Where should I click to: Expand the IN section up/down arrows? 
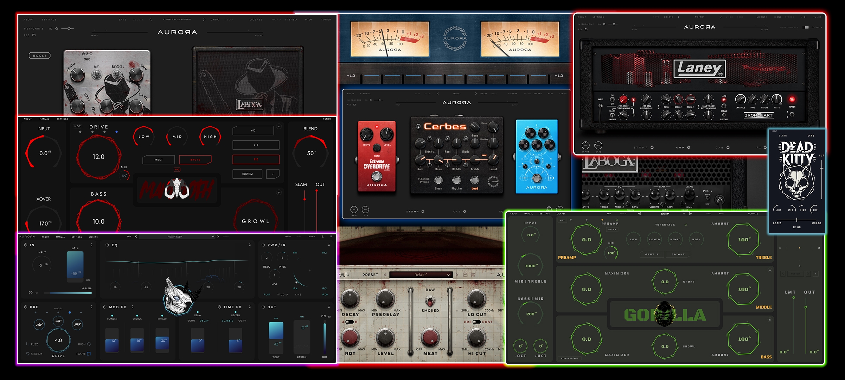click(x=91, y=245)
